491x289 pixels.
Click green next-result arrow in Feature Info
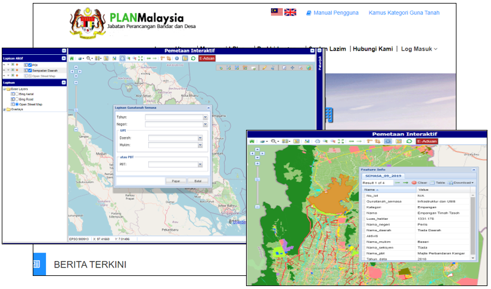coord(406,182)
